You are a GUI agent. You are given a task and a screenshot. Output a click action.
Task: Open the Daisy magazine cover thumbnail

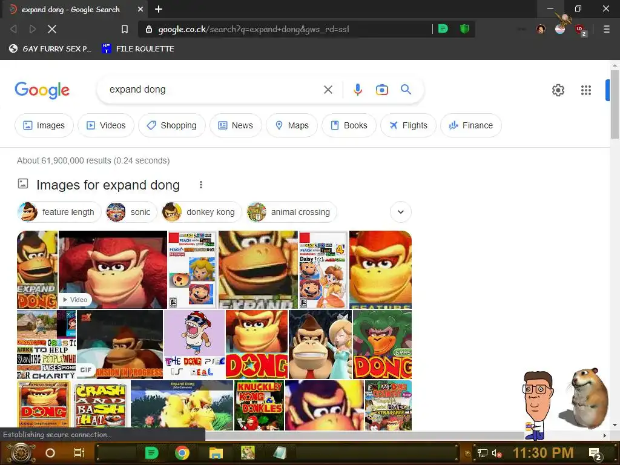pos(323,269)
